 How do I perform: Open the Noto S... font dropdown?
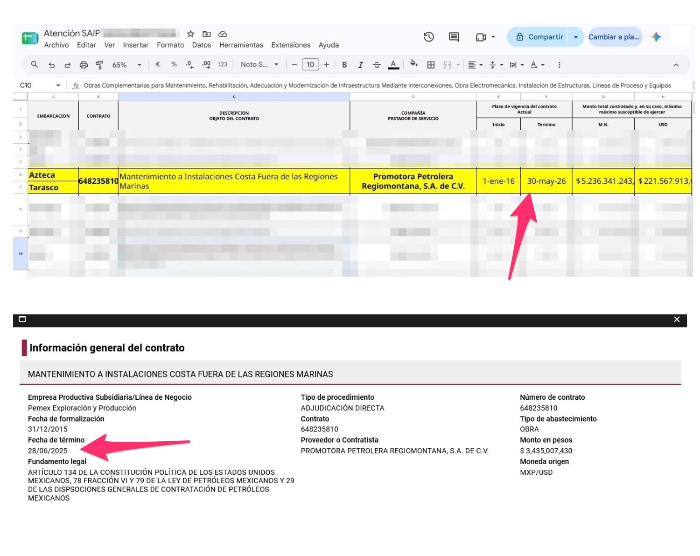(259, 64)
